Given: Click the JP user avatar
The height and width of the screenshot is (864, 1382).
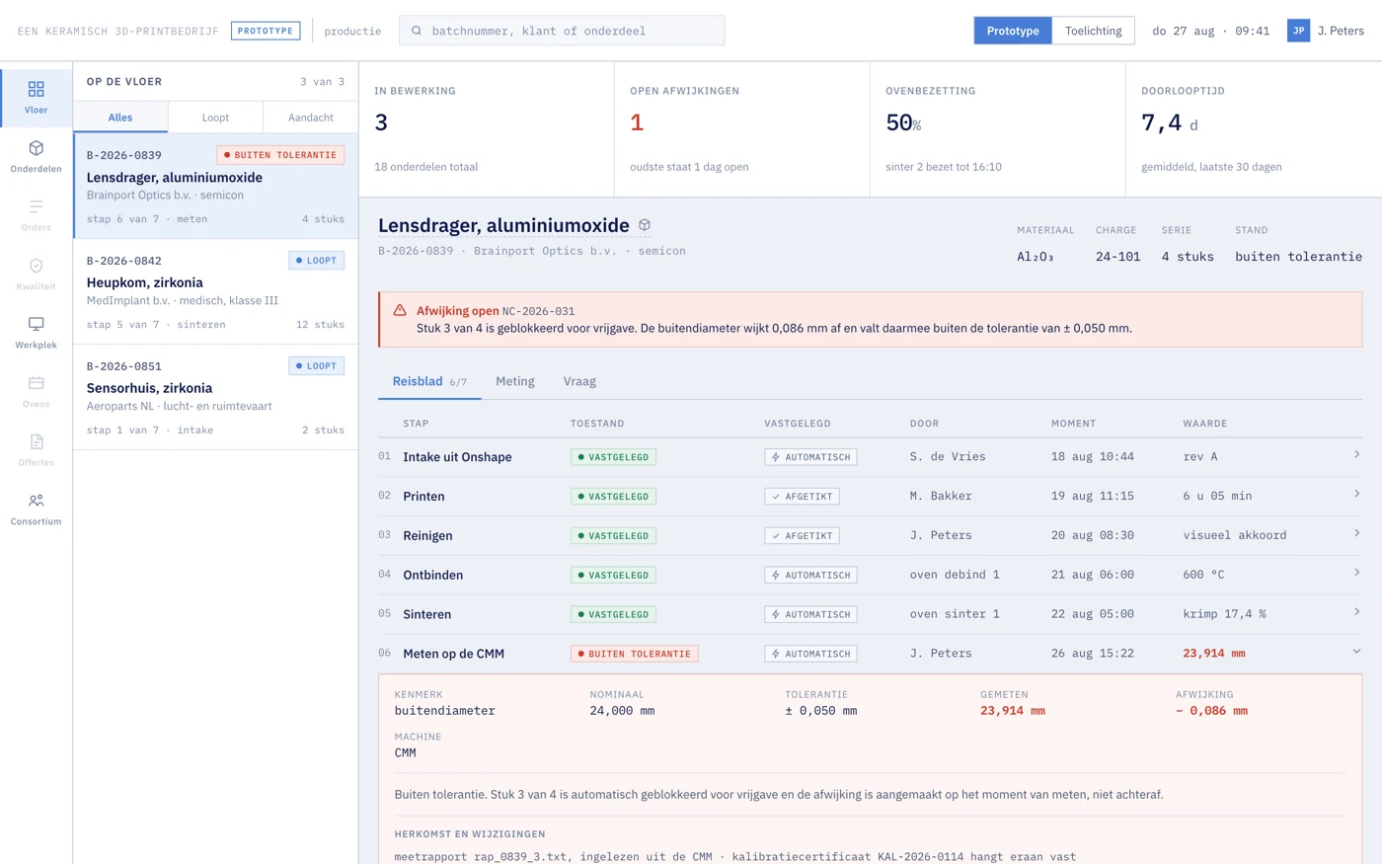Looking at the screenshot, I should [x=1298, y=31].
